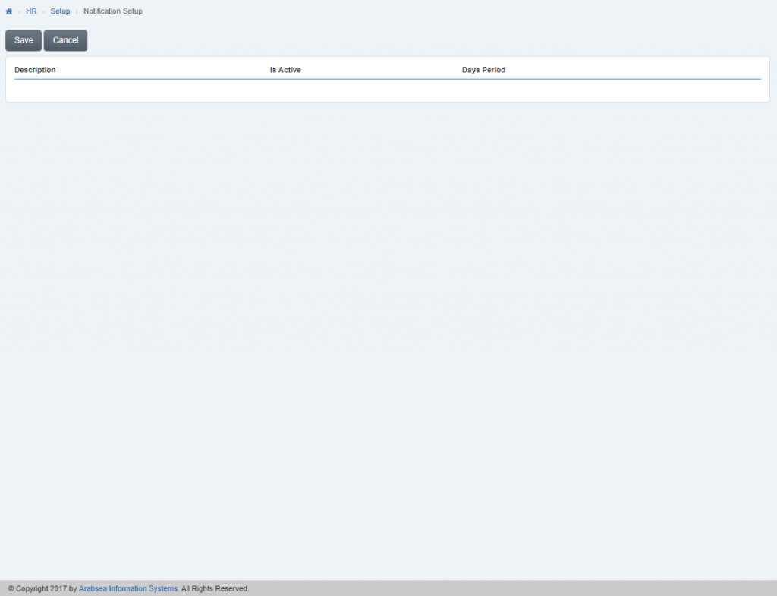Click the empty row area of the grid
Image resolution: width=777 pixels, height=596 pixels.
pyautogui.click(x=379, y=87)
